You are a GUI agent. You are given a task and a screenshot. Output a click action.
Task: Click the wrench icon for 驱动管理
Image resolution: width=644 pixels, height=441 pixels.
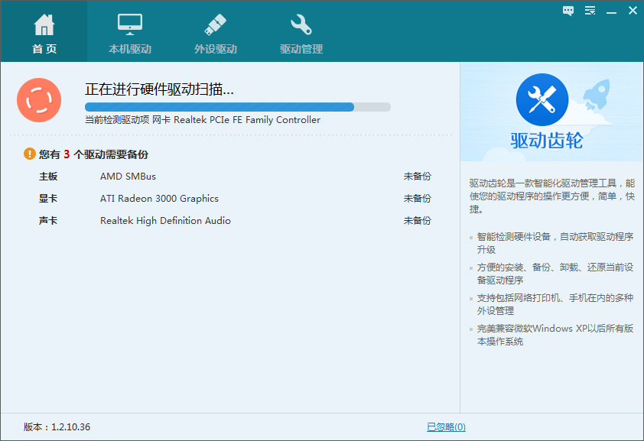point(301,25)
